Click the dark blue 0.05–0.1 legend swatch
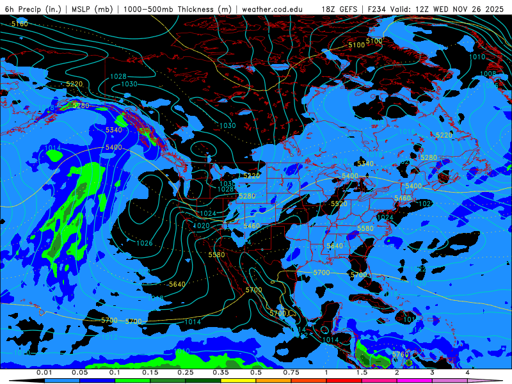The height and width of the screenshot is (384, 512). 97,381
